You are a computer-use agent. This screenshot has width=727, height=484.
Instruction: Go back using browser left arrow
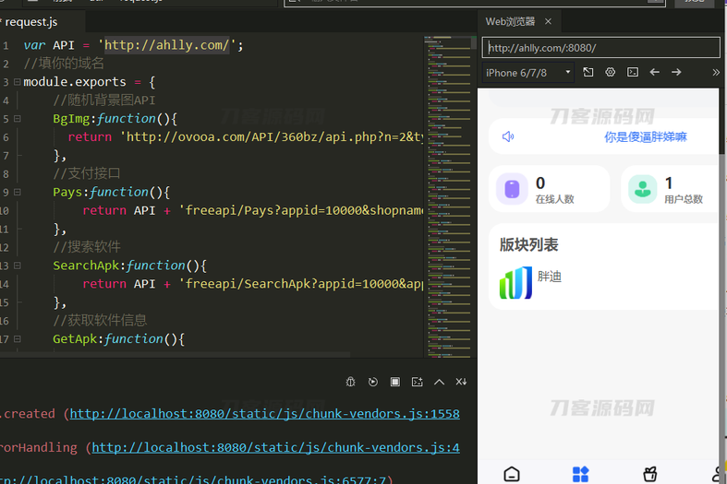coord(655,72)
